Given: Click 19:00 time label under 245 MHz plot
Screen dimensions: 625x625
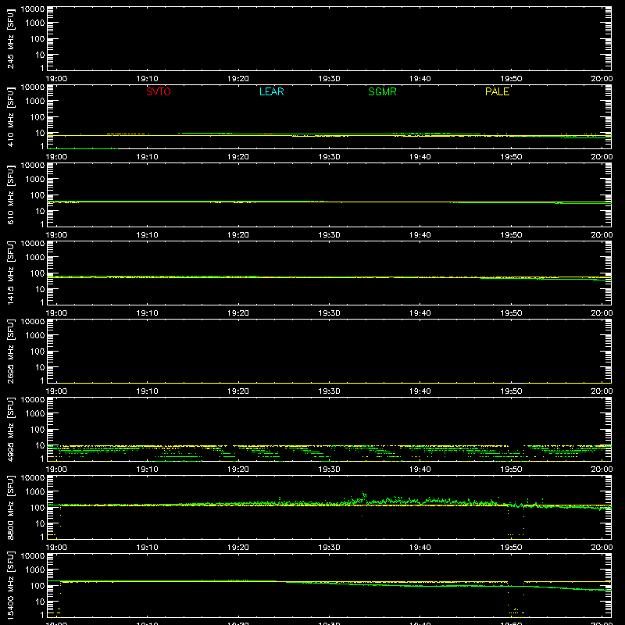Looking at the screenshot, I should pos(56,79).
